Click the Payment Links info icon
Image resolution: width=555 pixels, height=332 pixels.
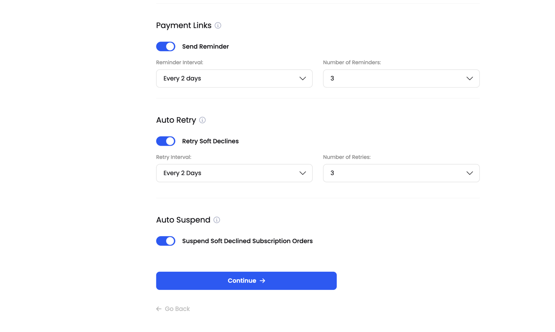218,26
